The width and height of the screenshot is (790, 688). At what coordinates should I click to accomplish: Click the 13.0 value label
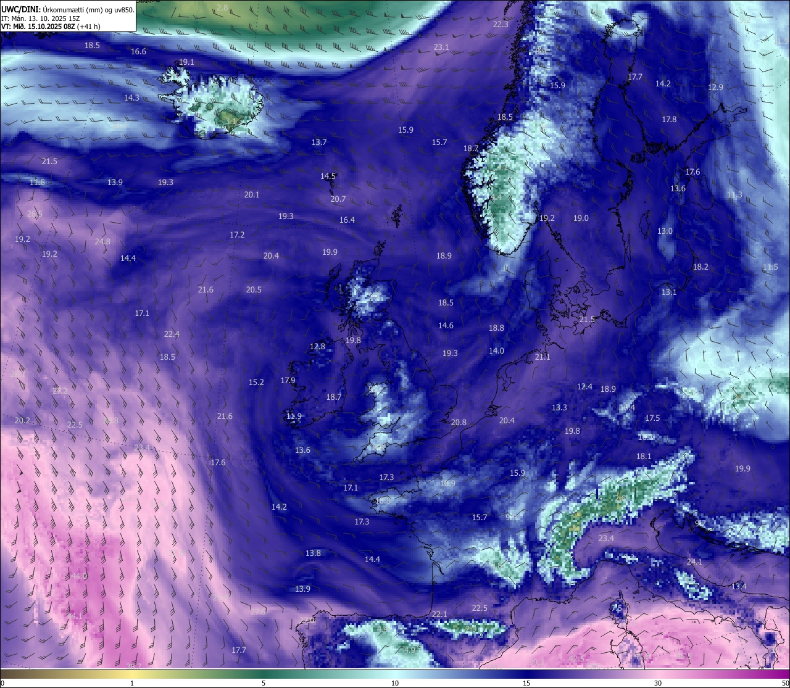click(665, 231)
